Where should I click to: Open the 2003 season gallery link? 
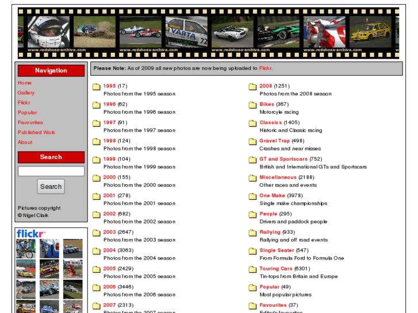click(x=110, y=232)
